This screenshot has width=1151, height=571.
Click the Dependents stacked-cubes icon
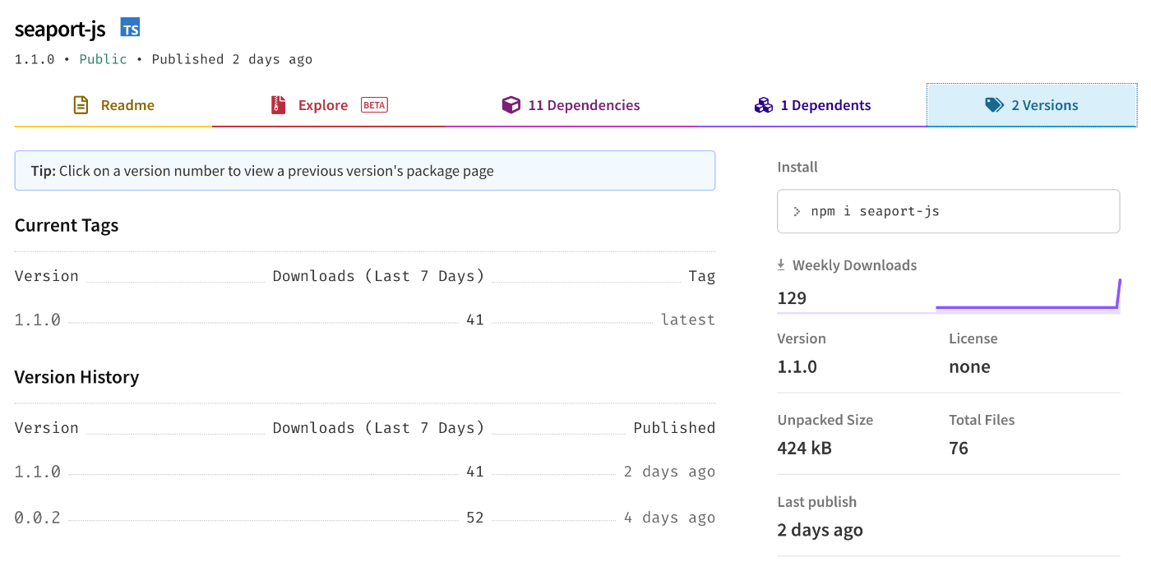click(764, 105)
